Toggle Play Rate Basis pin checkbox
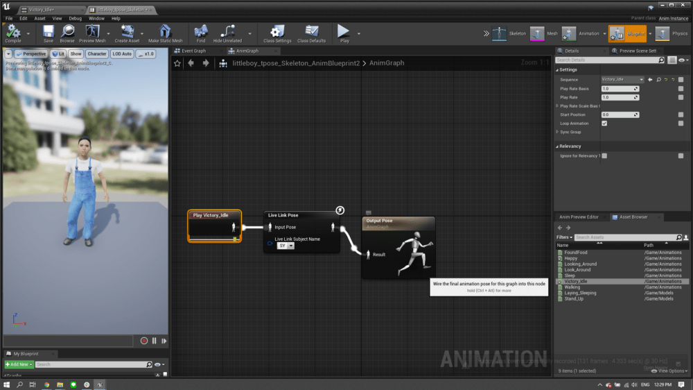Screen dimensions: 693x390 (681, 89)
